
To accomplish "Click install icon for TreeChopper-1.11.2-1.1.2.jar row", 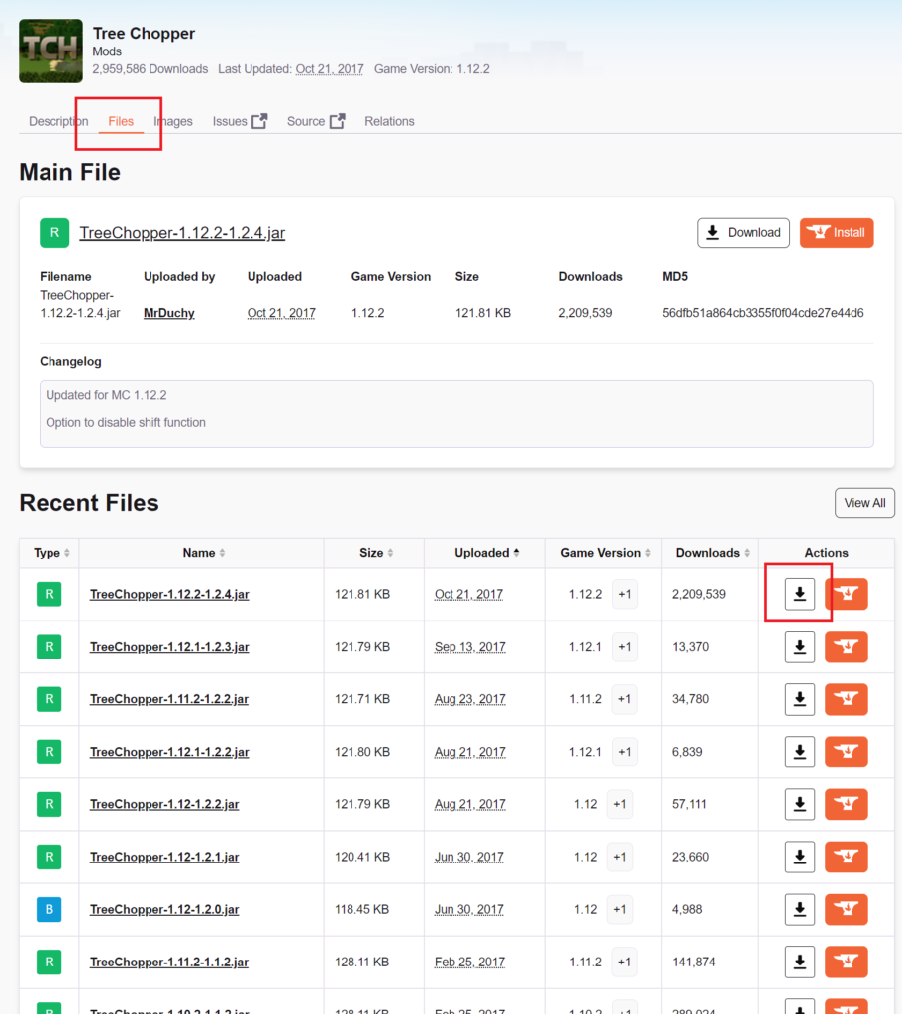I will [846, 962].
